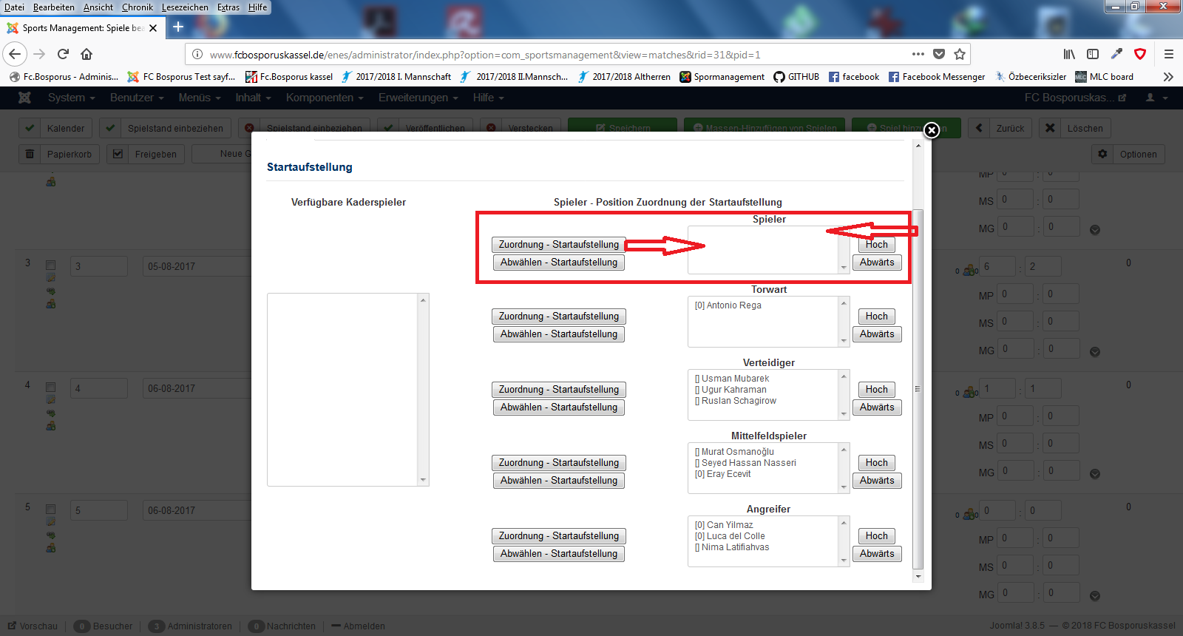Open the library icon in the toolbar
Image resolution: width=1183 pixels, height=636 pixels.
point(1069,54)
